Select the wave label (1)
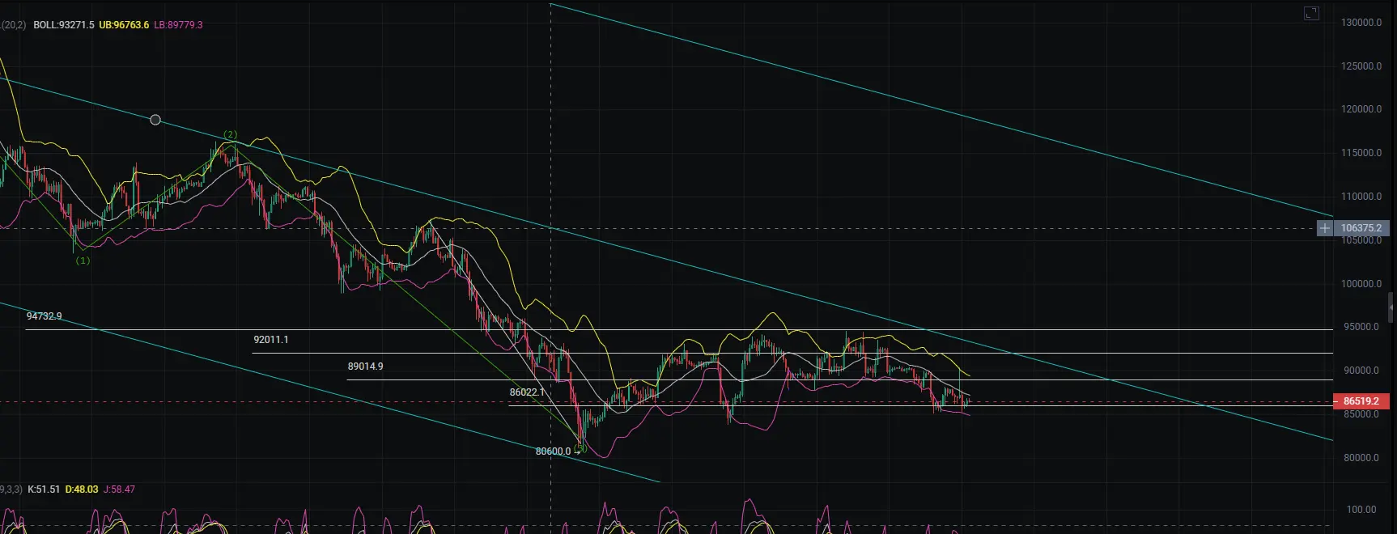This screenshot has height=534, width=1397. tap(83, 261)
